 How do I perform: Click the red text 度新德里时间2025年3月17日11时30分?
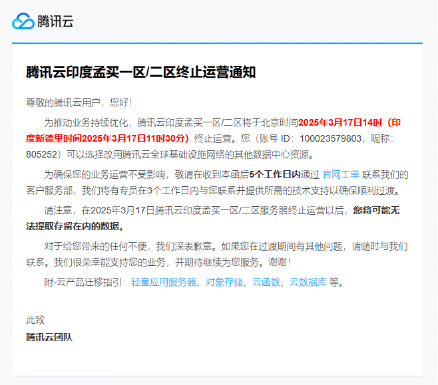[106, 138]
